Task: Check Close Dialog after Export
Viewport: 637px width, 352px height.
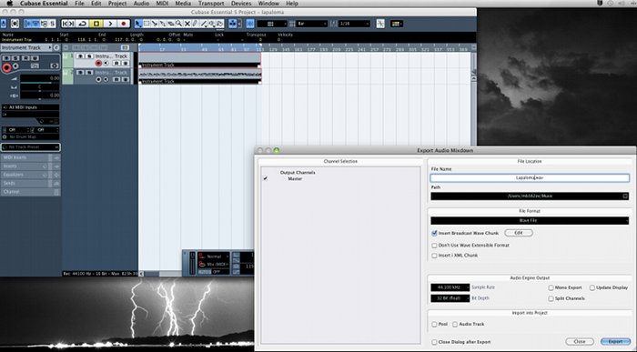Action: [434, 342]
